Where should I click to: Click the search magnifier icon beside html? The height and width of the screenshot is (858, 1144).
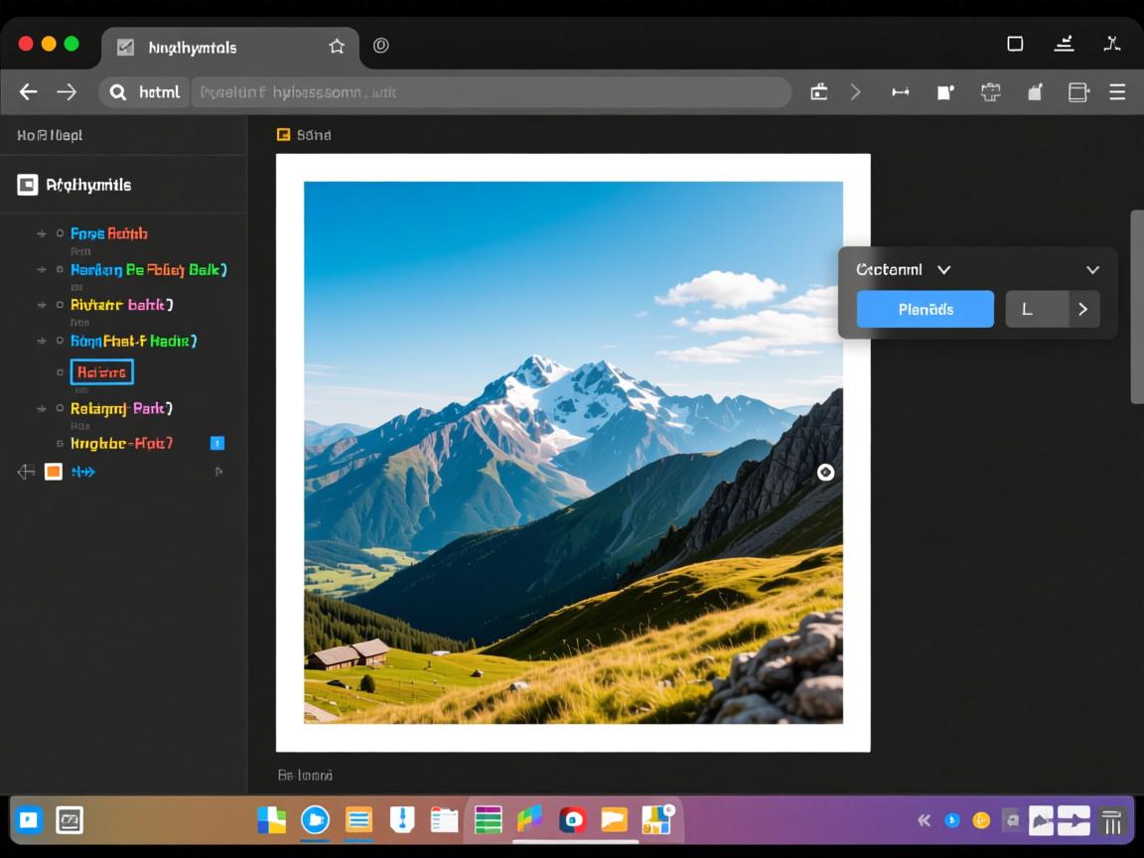(118, 92)
